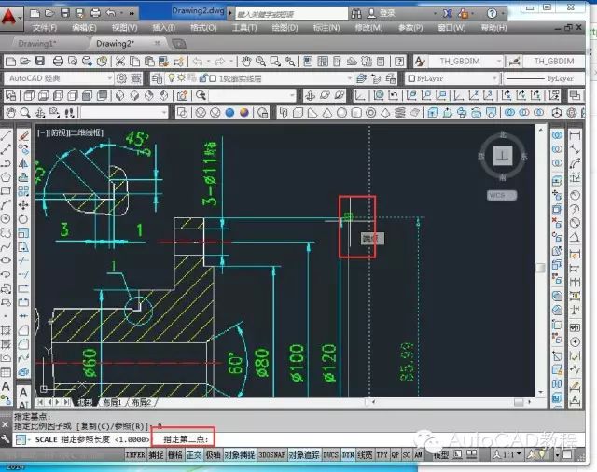Click the 登录 sign-in button
This screenshot has width=597, height=472.
click(382, 14)
